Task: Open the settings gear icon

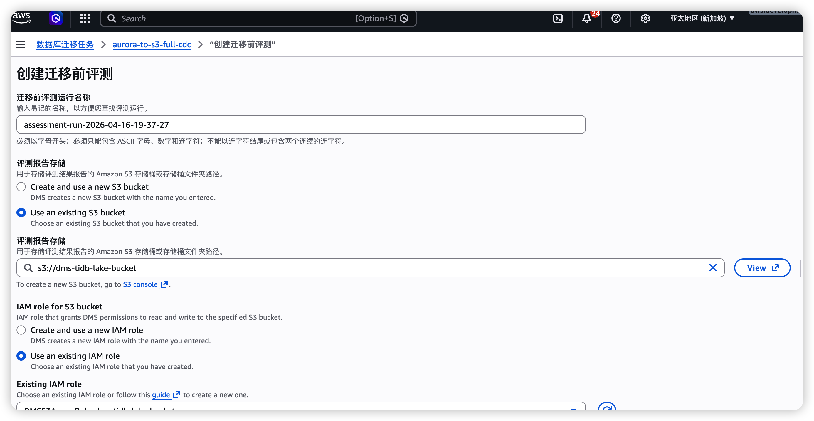Action: click(645, 18)
